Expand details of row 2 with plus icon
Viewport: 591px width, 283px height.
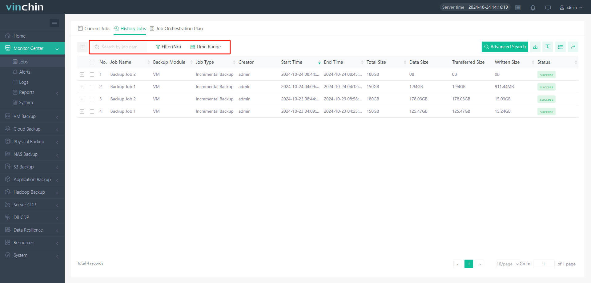pos(82,87)
